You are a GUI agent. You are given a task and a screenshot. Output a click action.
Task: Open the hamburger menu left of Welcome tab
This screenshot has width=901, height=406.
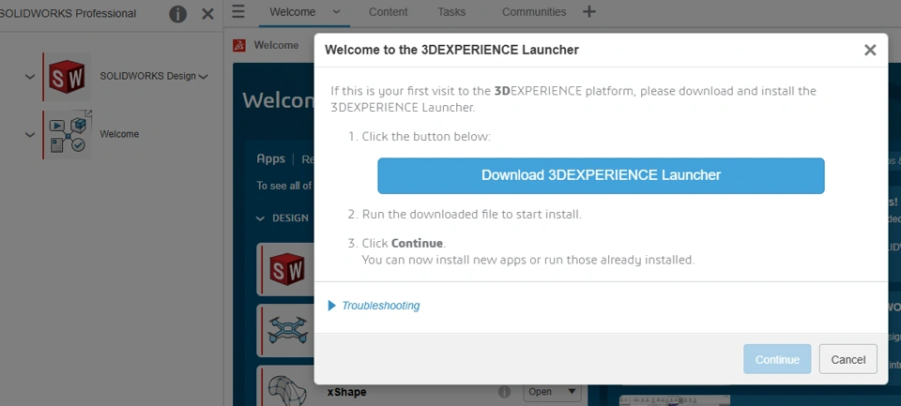(238, 12)
